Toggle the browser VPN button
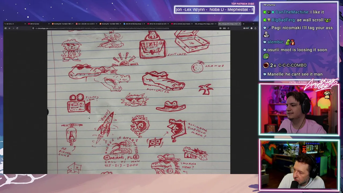Image resolution: width=343 pixels, height=193 pixels. coord(247,28)
